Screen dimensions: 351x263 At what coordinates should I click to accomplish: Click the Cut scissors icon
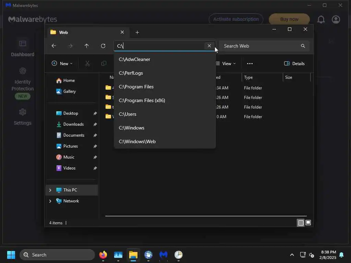tap(87, 63)
